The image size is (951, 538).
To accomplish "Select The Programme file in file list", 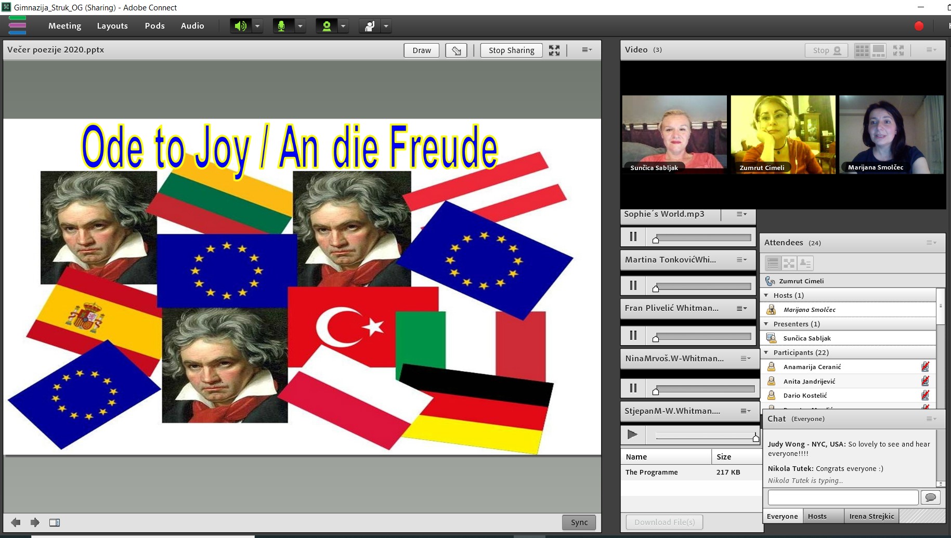I will tap(691, 473).
